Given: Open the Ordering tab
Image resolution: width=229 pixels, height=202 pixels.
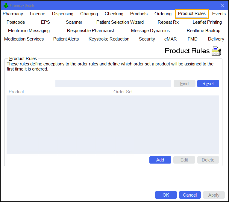Looking at the screenshot, I should [x=163, y=14].
